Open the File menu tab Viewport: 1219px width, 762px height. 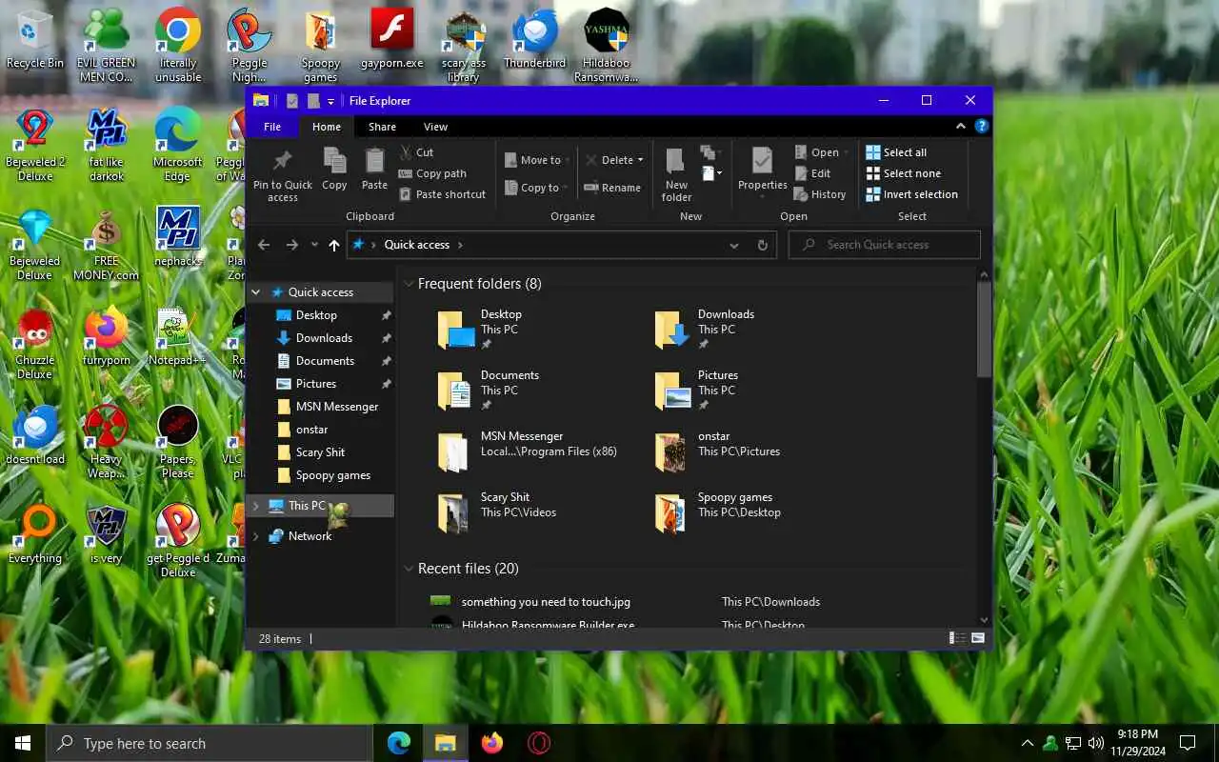point(272,127)
